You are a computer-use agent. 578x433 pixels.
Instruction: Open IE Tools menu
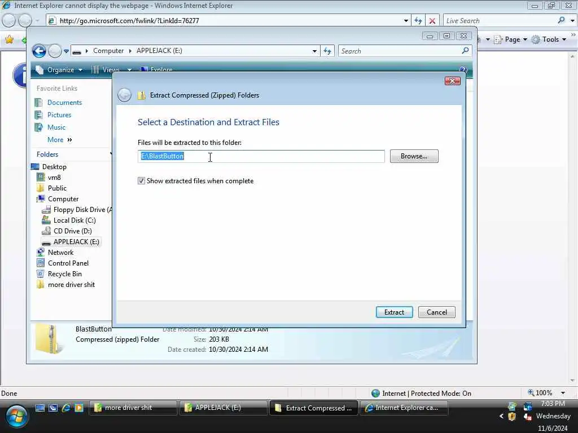[549, 39]
